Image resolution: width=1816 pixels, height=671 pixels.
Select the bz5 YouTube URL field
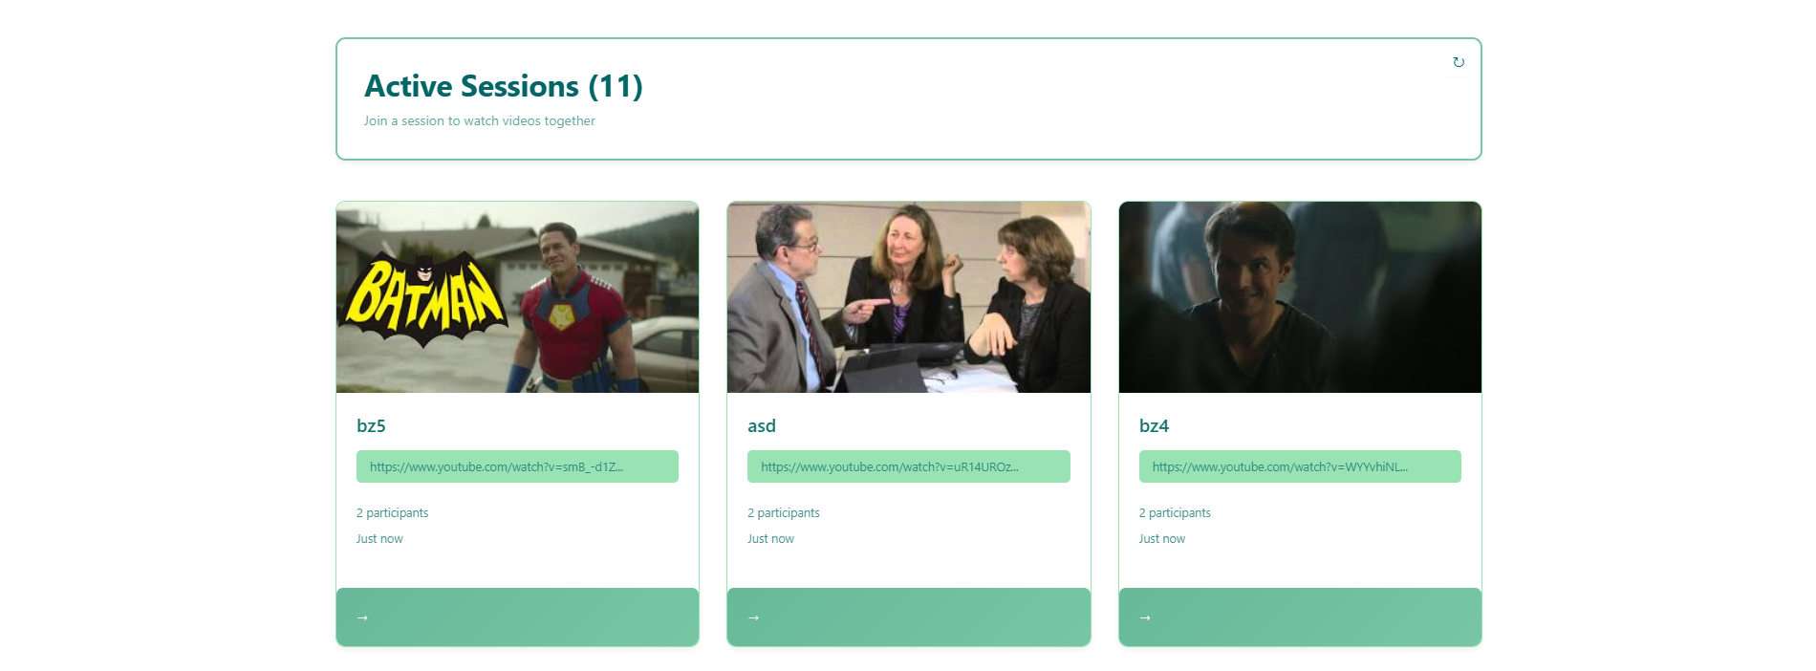click(517, 466)
